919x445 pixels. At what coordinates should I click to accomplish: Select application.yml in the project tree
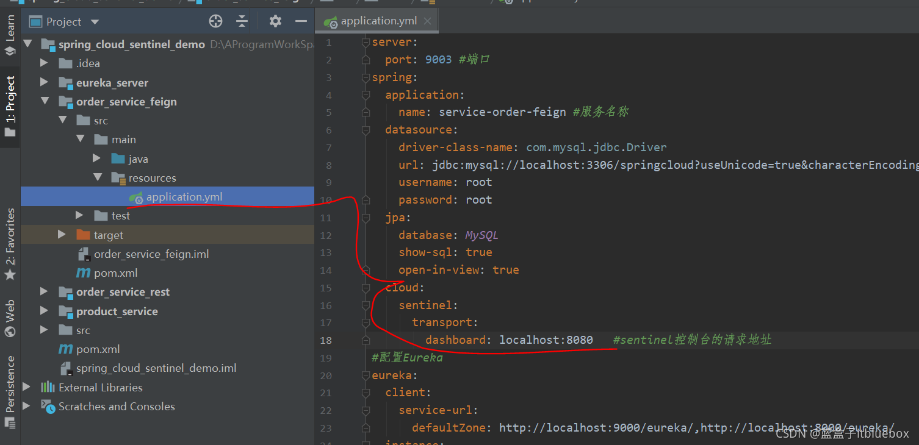(167, 196)
